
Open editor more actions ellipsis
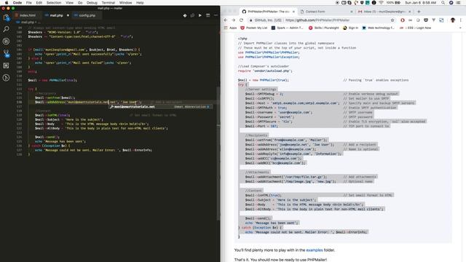click(216, 15)
